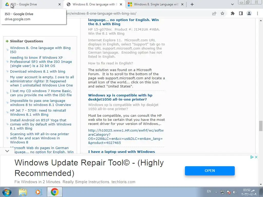Open 'I have a laptop used with WIndows' heading
This screenshot has height=197, width=263.
click(121, 152)
